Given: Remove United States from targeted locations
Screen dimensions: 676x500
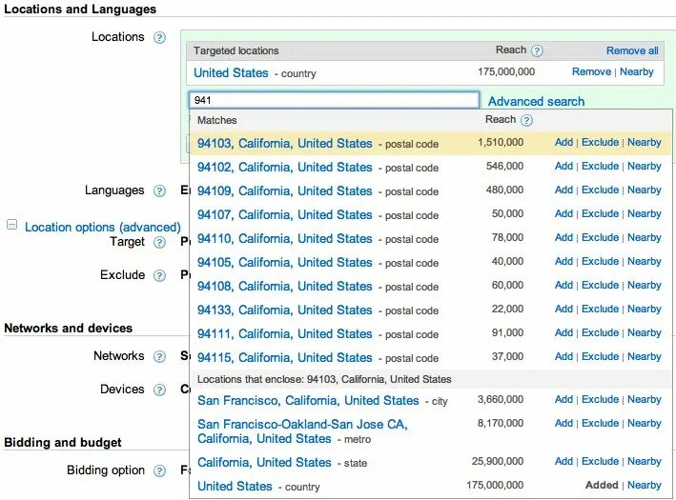Looking at the screenshot, I should tap(591, 72).
